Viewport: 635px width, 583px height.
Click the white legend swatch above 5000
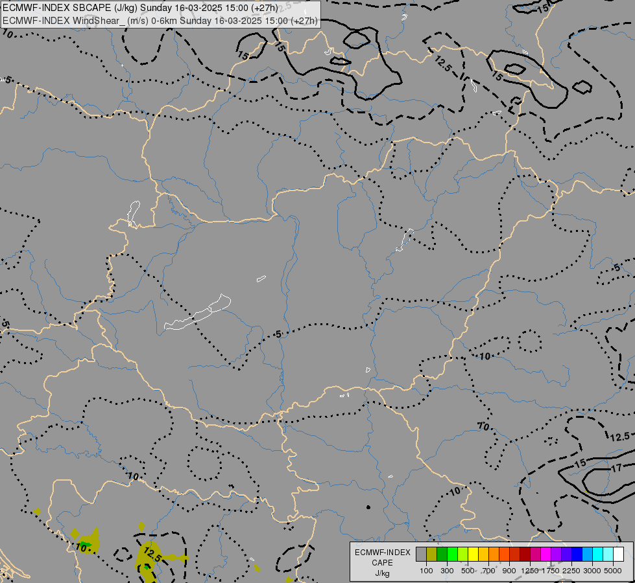(619, 554)
